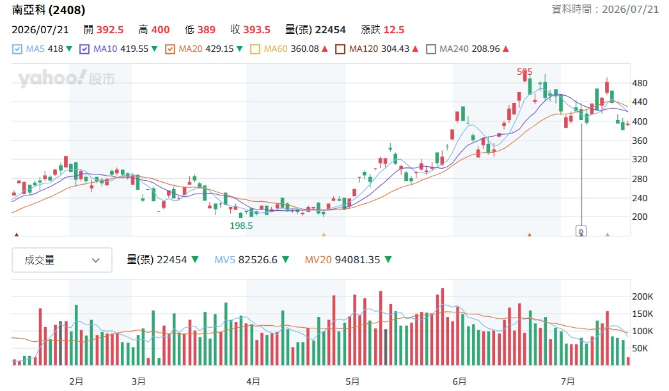
Task: Select the dark red triangle event marker
Action: click(x=17, y=234)
